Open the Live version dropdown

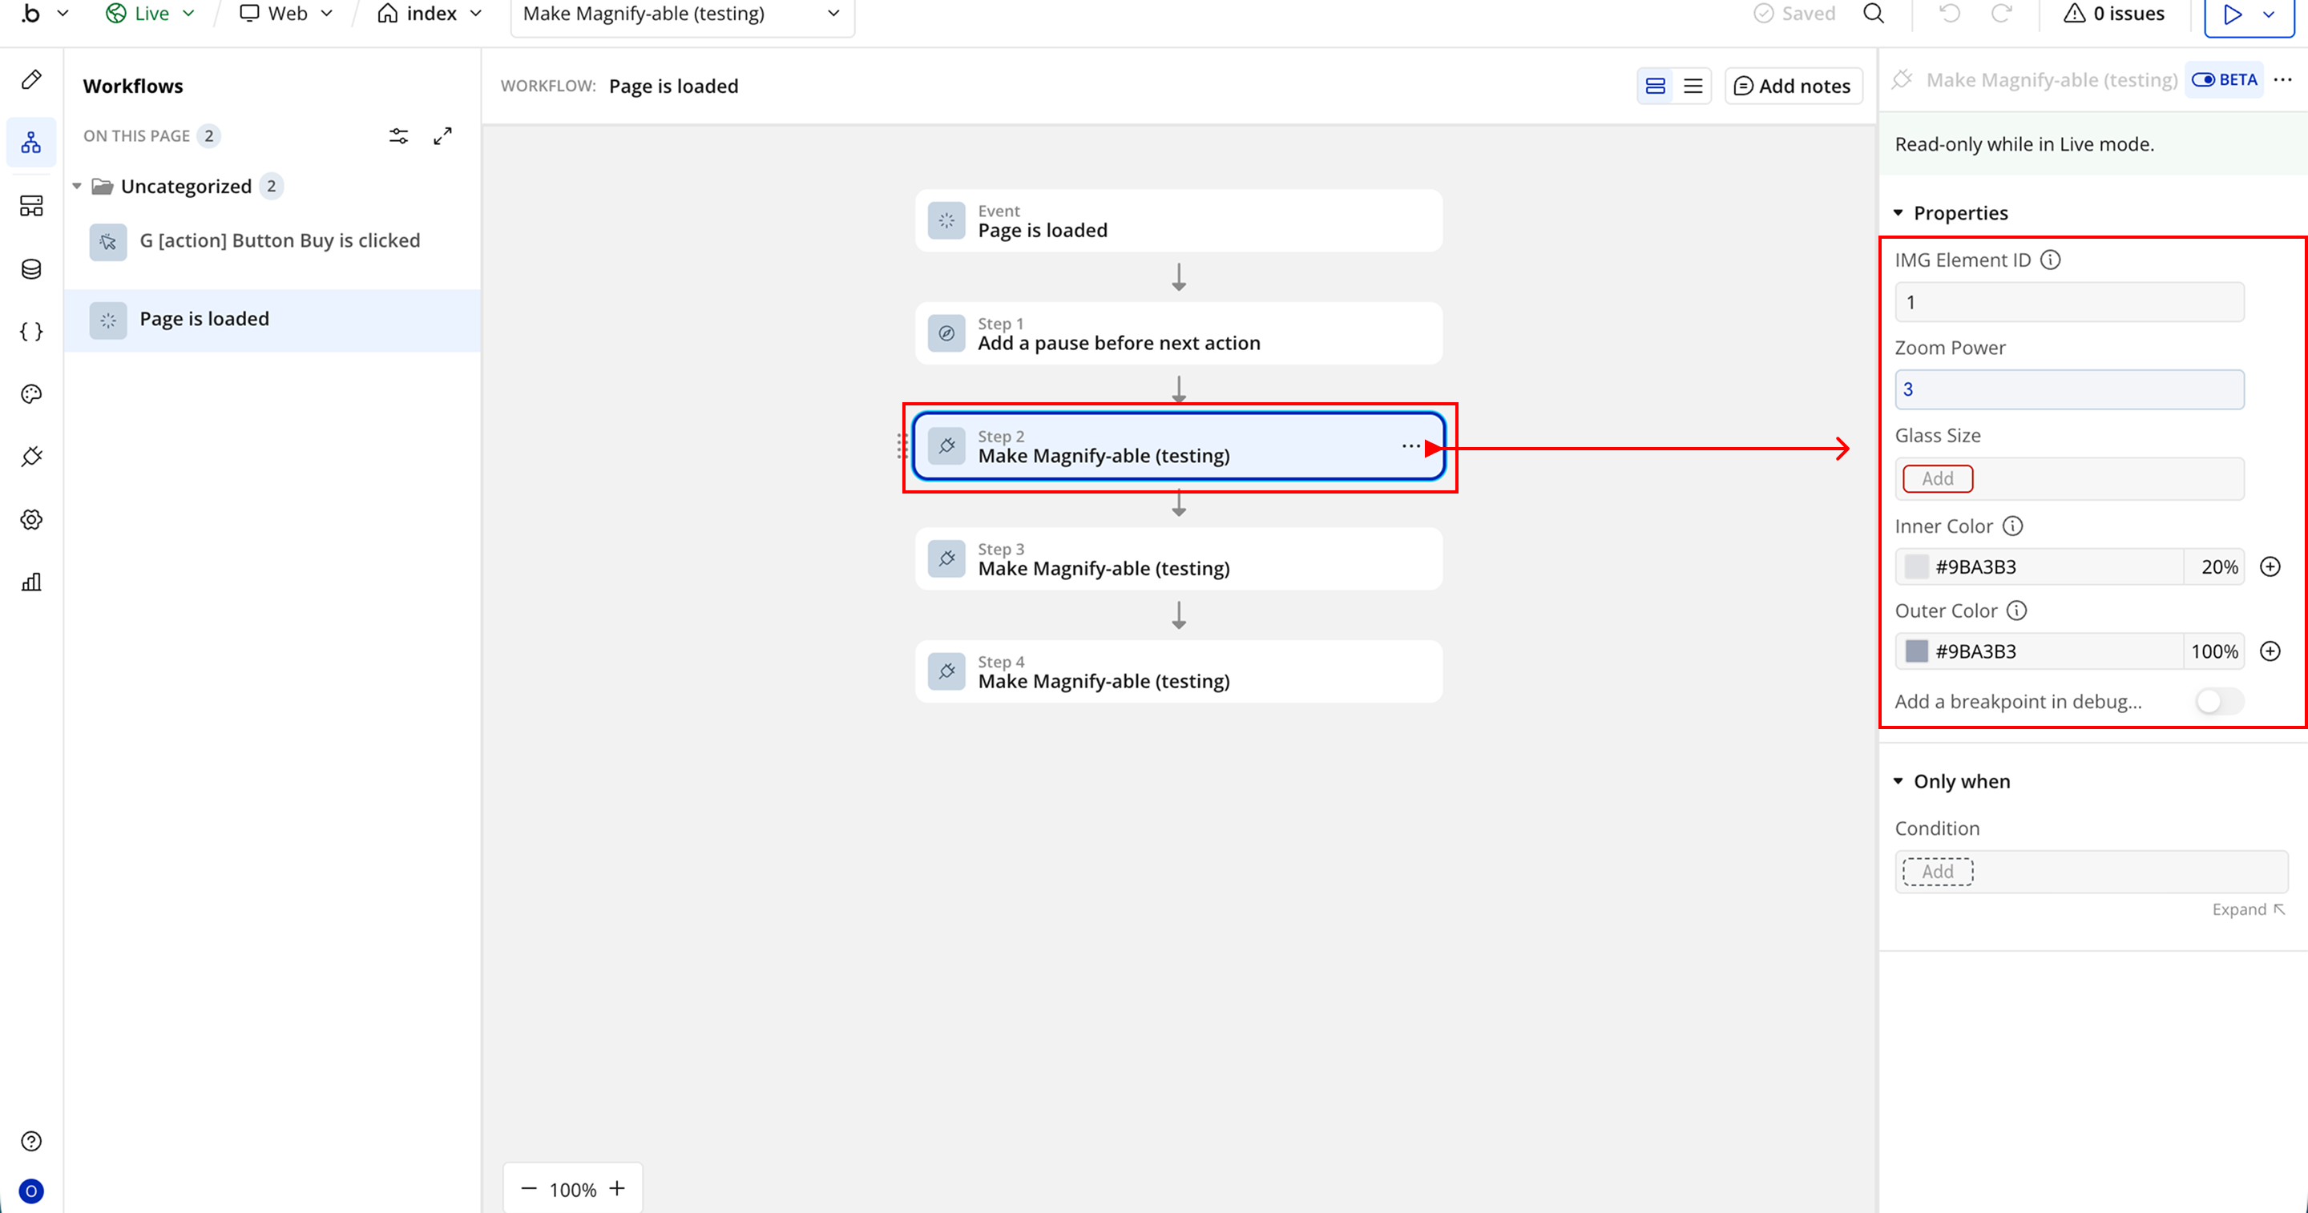click(x=151, y=14)
